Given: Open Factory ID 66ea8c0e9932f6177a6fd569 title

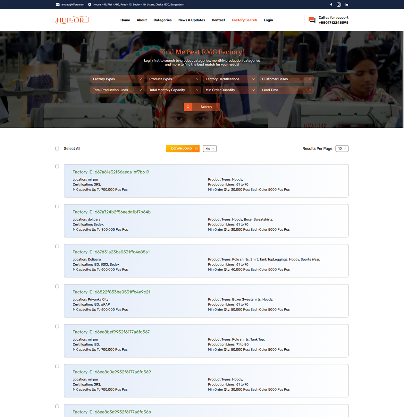Looking at the screenshot, I should [x=112, y=372].
